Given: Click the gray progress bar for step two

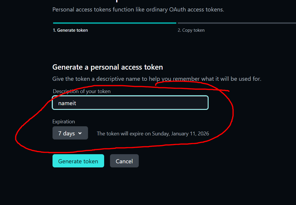Looking at the screenshot, I should [x=236, y=23].
